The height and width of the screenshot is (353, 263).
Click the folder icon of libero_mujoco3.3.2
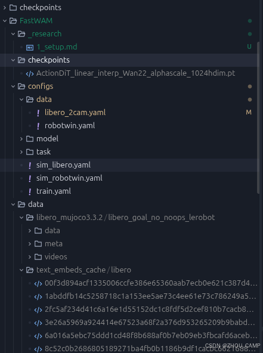point(30,218)
